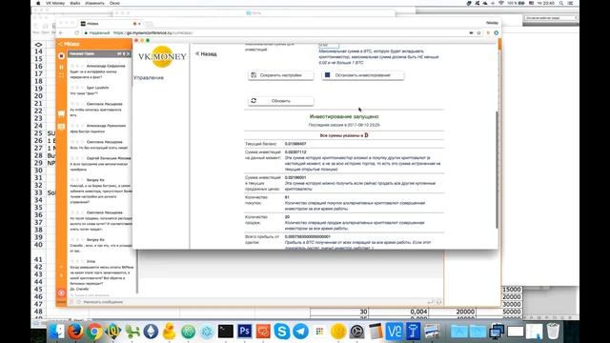Bookmark the page with the star icon
This screenshot has width=610, height=343.
pos(478,33)
